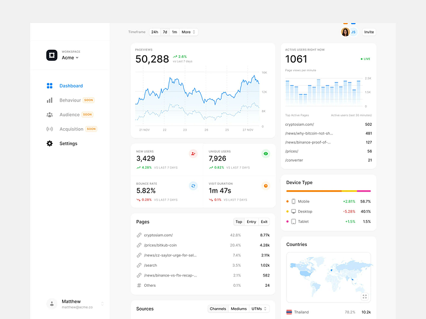The width and height of the screenshot is (426, 319).
Task: Click the Behaviour bar chart icon
Action: [49, 100]
